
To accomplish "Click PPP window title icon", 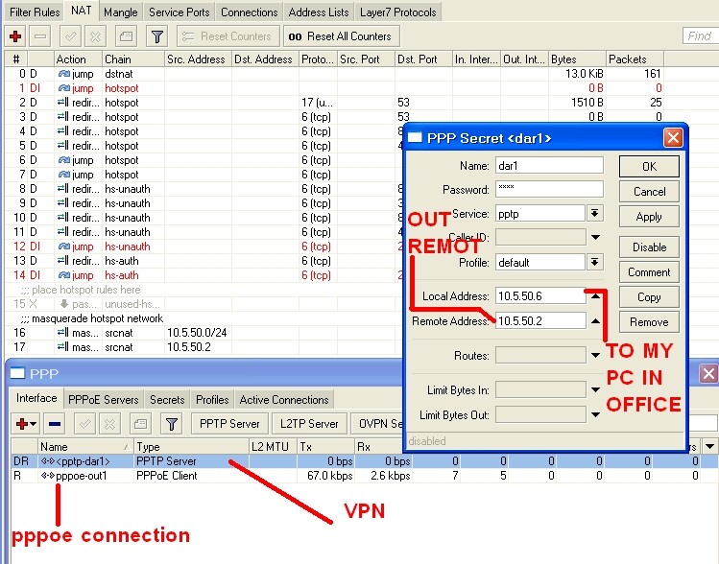I will [17, 373].
